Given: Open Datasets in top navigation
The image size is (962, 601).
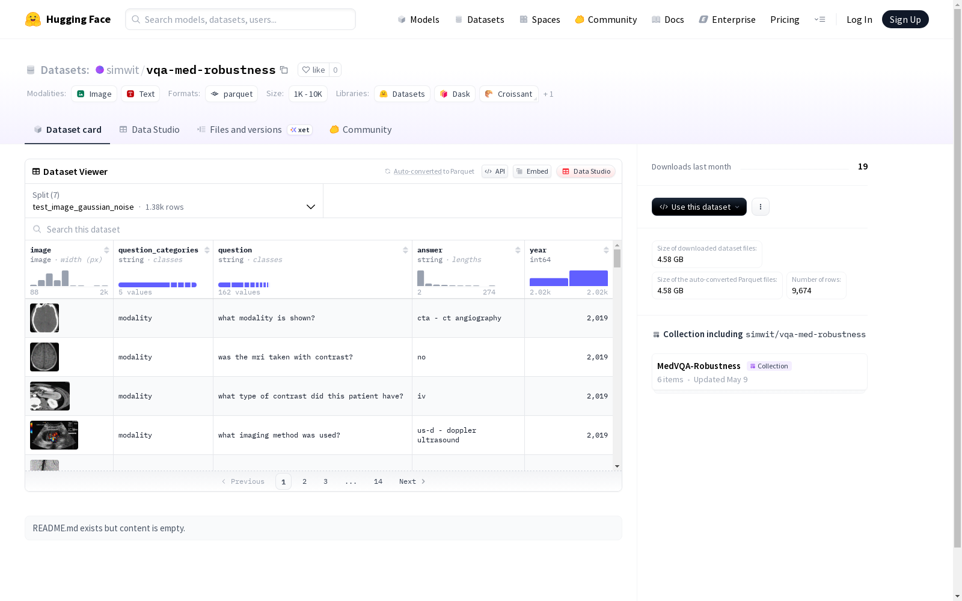Looking at the screenshot, I should (x=479, y=19).
